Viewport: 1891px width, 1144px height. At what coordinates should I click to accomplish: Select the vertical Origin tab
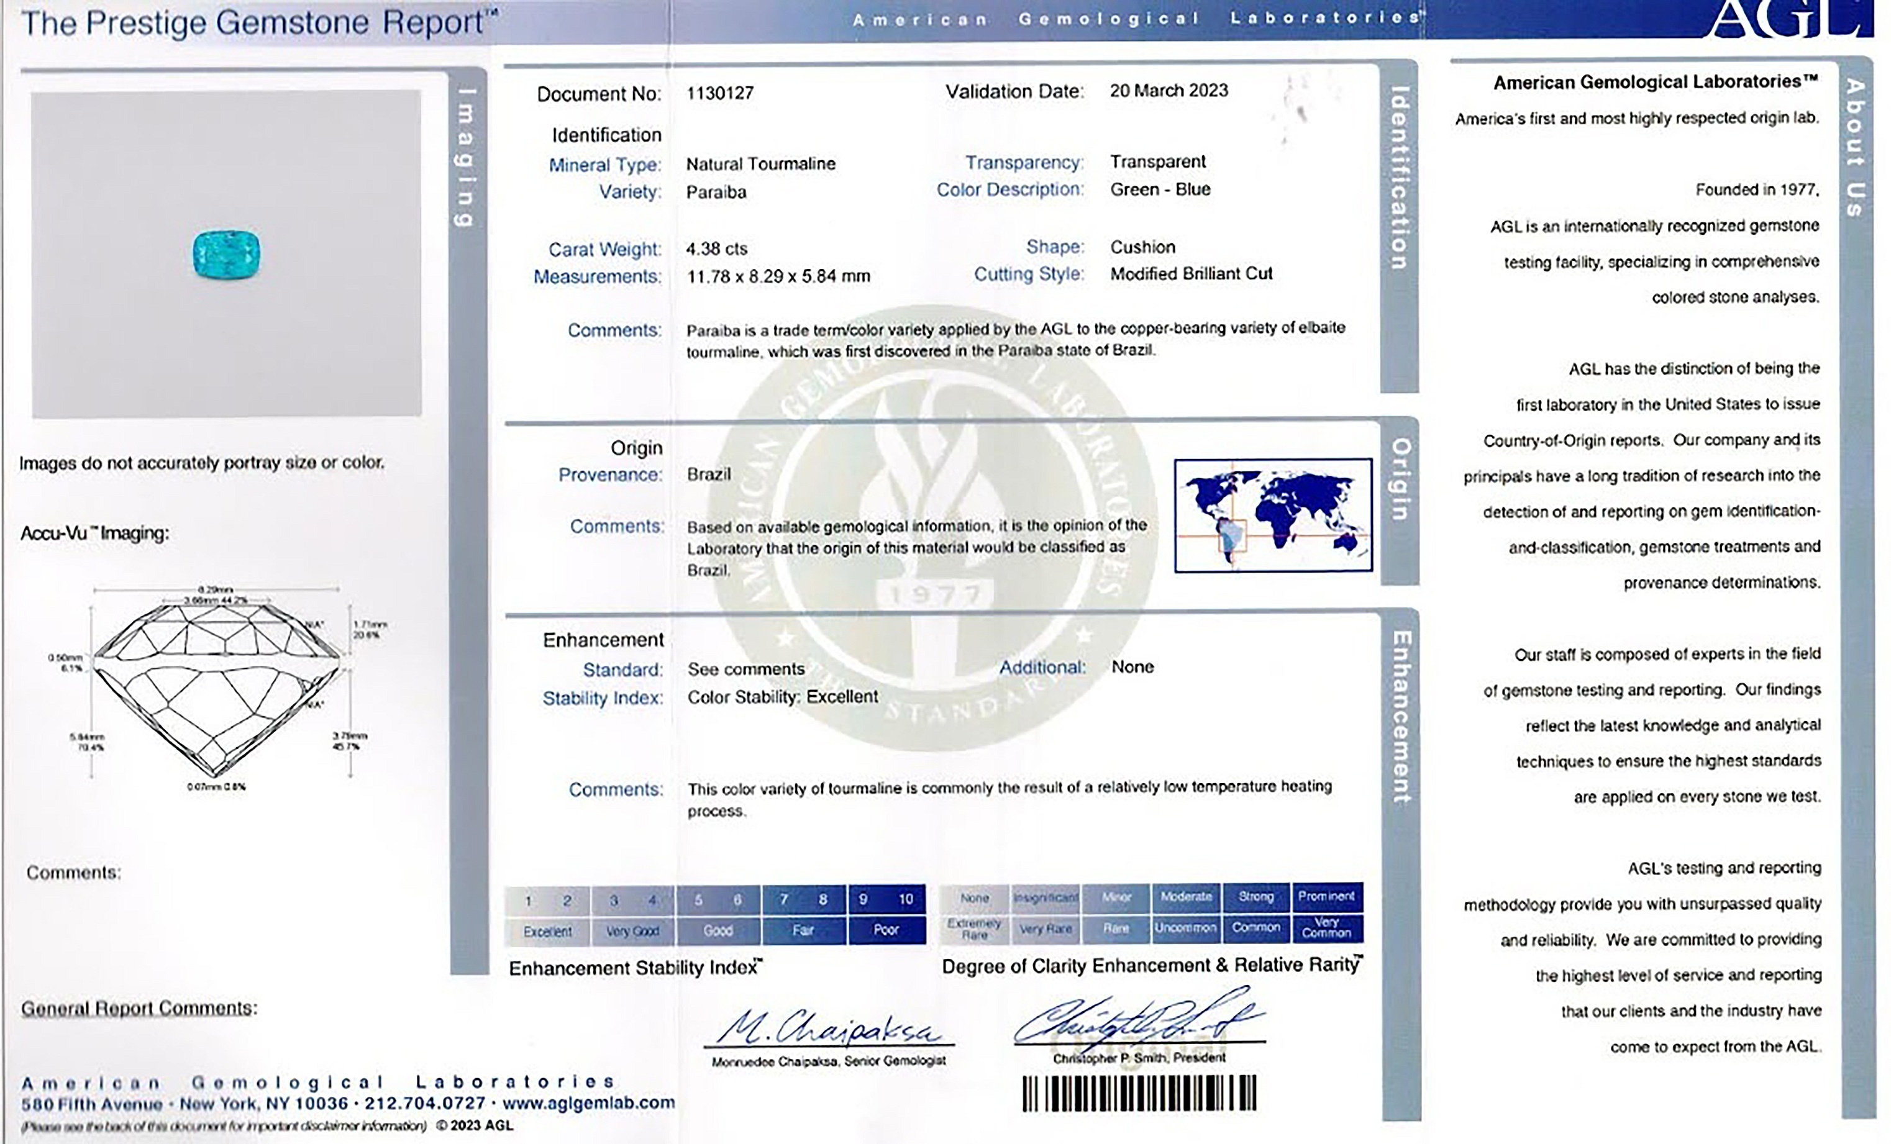click(x=1401, y=479)
